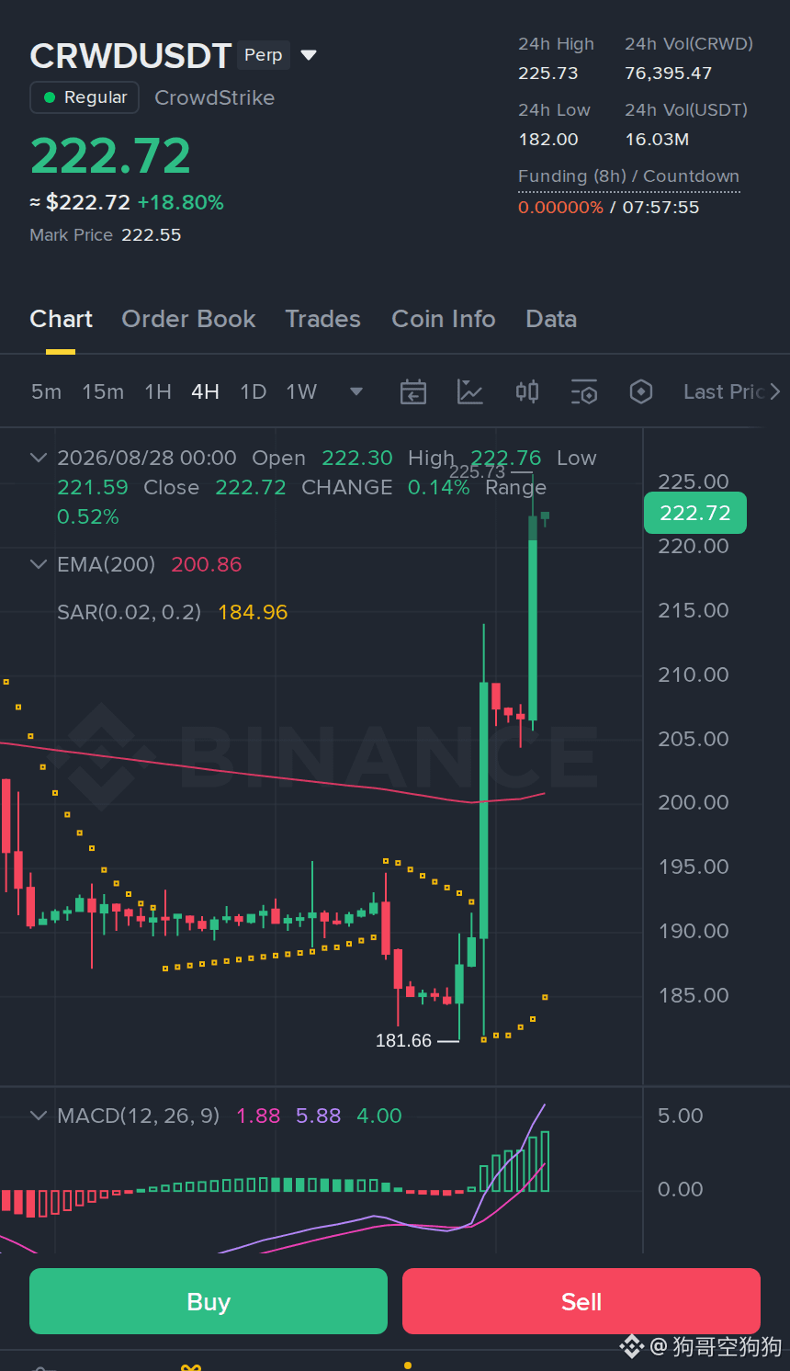790x1371 pixels.
Task: Click the 24h Vol(USDT) value 16.03M
Action: click(657, 140)
